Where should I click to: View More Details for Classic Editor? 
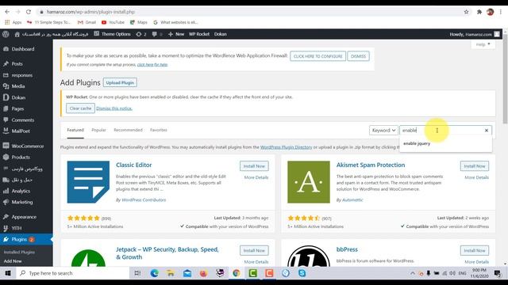point(256,177)
